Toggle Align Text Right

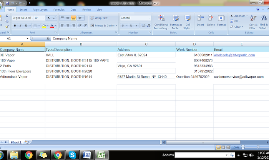[x=73, y=25]
